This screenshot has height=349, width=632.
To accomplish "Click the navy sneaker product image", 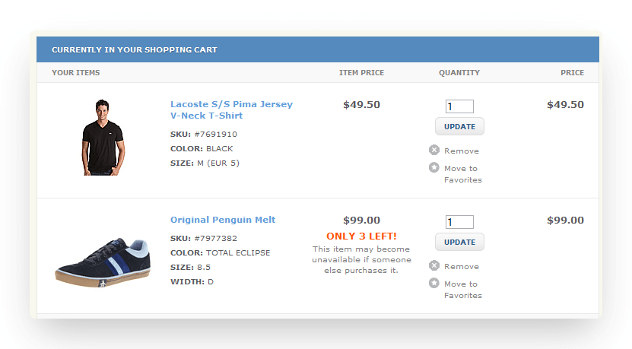I will [103, 262].
